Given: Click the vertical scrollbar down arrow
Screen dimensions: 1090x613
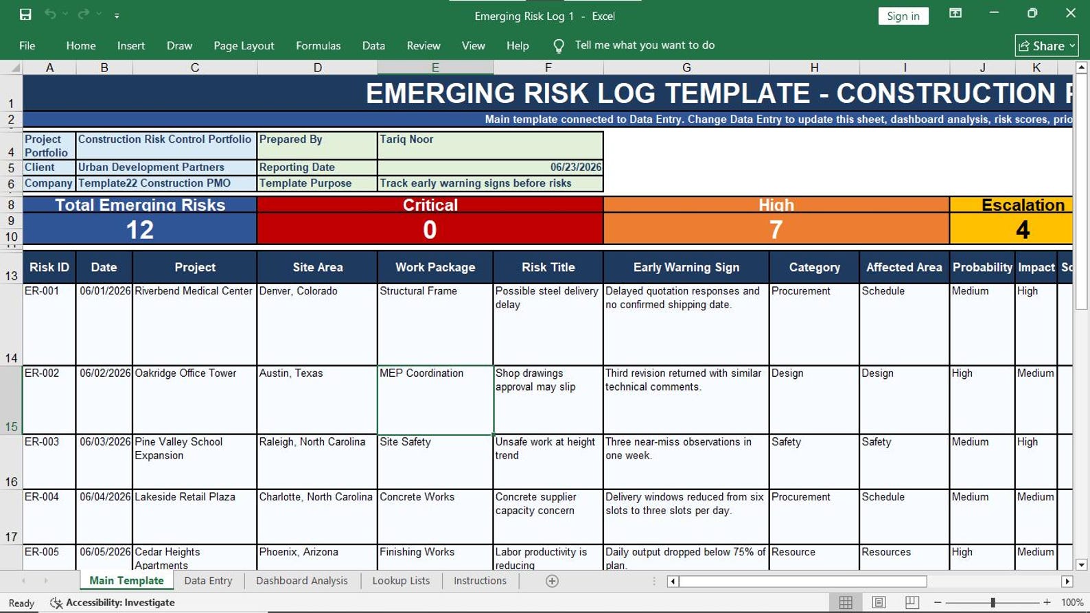Looking at the screenshot, I should 1081,565.
